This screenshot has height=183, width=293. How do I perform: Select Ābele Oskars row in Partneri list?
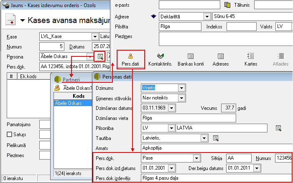(x=73, y=103)
